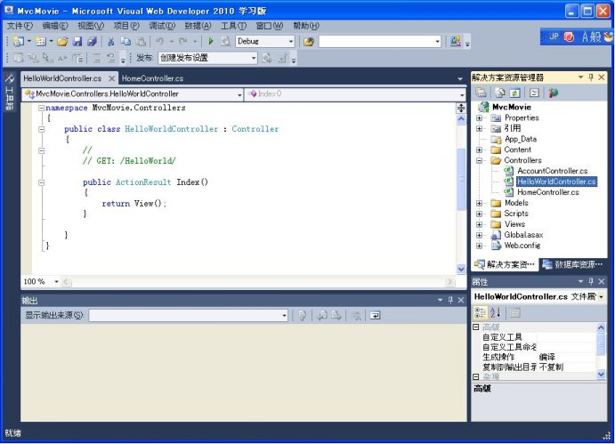Viewport: 615px width, 444px height.
Task: Save the current file with floppy icon
Action: click(77, 41)
